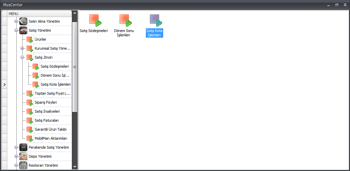
Task: Open Dönem Sonu İşlemleri large icon in content pane
Action: click(126, 20)
